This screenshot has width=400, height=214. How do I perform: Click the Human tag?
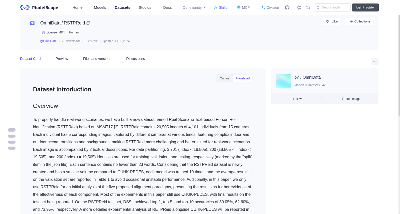[x=74, y=32]
